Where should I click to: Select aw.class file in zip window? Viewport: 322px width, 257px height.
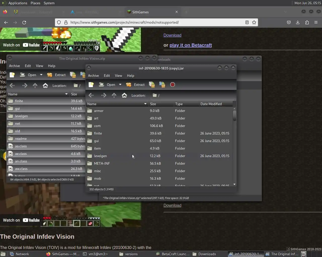tap(46, 169)
